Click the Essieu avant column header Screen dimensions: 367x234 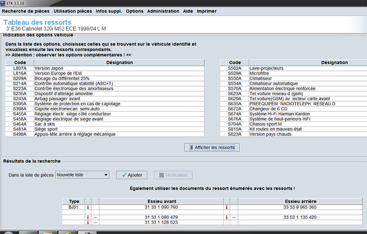point(162,201)
